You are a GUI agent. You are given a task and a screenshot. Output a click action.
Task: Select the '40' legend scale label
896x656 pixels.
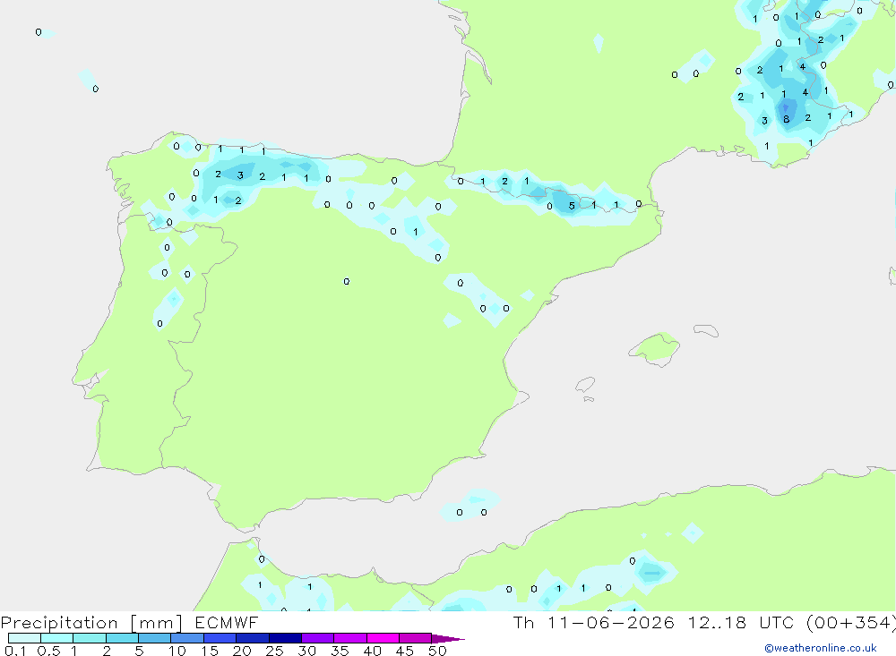[373, 651]
